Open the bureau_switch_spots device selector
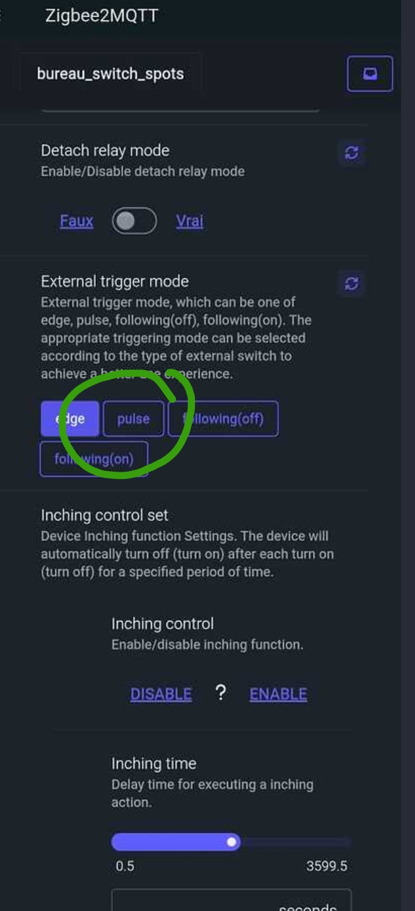Image resolution: width=415 pixels, height=911 pixels. 110,73
